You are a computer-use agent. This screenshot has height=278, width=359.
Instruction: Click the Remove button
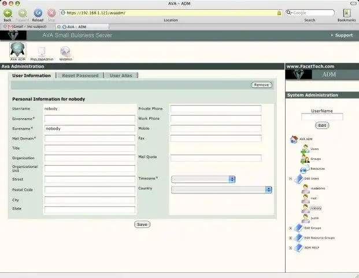coord(261,85)
